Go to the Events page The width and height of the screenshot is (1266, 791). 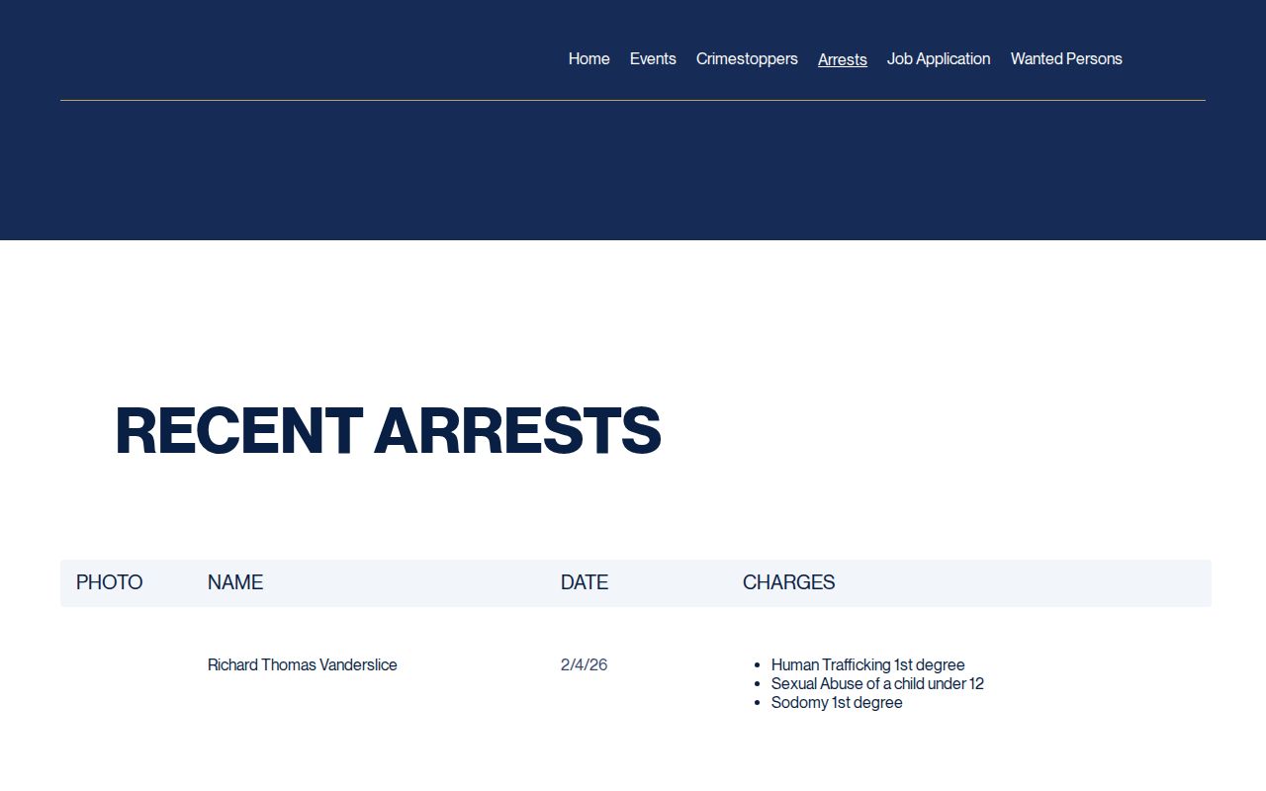(x=653, y=59)
